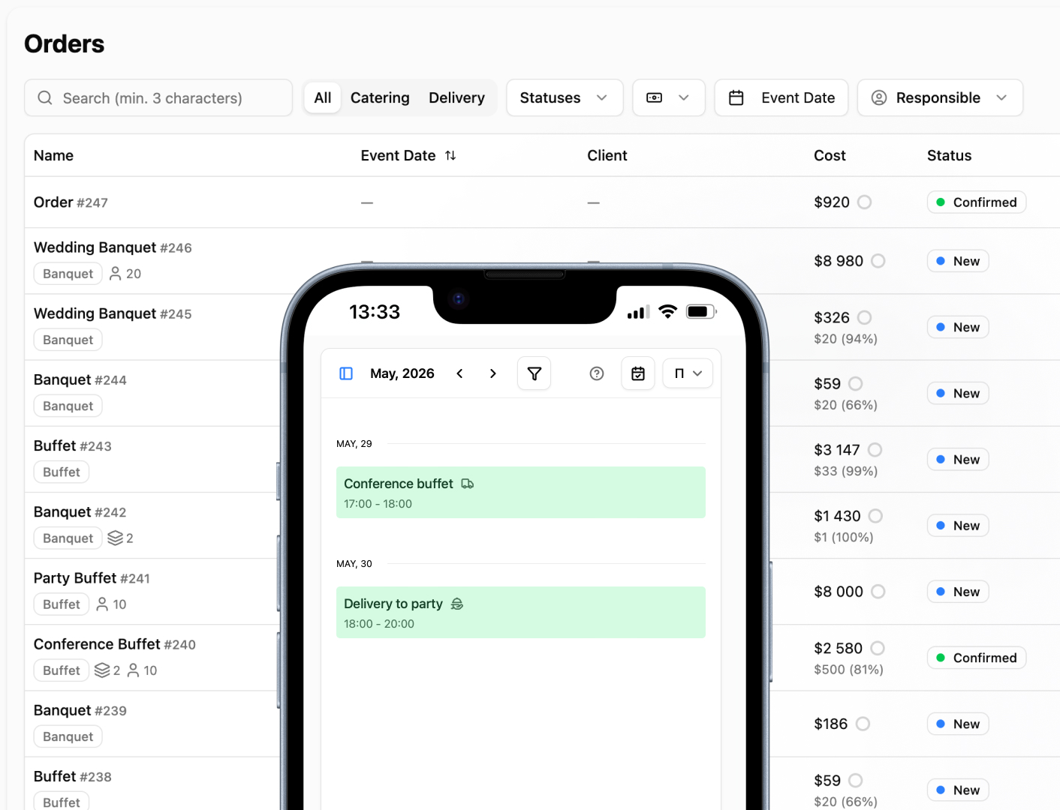Image resolution: width=1060 pixels, height=810 pixels.
Task: Focus the order search field
Action: [x=158, y=98]
